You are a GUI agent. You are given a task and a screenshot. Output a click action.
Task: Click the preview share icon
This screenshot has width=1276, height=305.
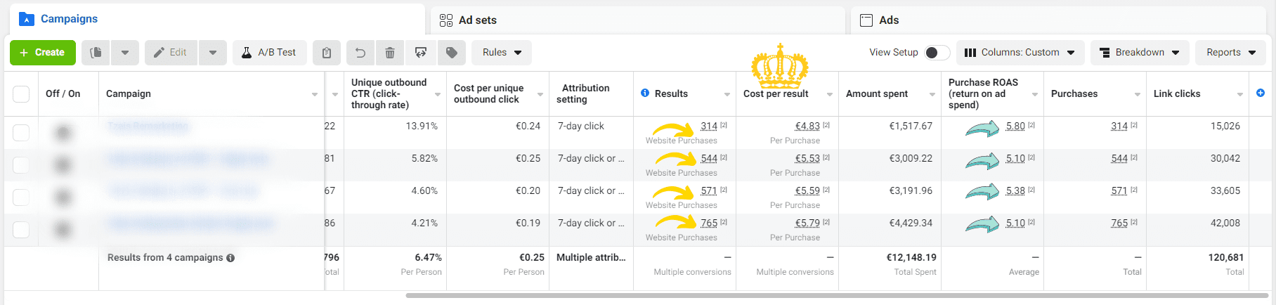tap(421, 53)
